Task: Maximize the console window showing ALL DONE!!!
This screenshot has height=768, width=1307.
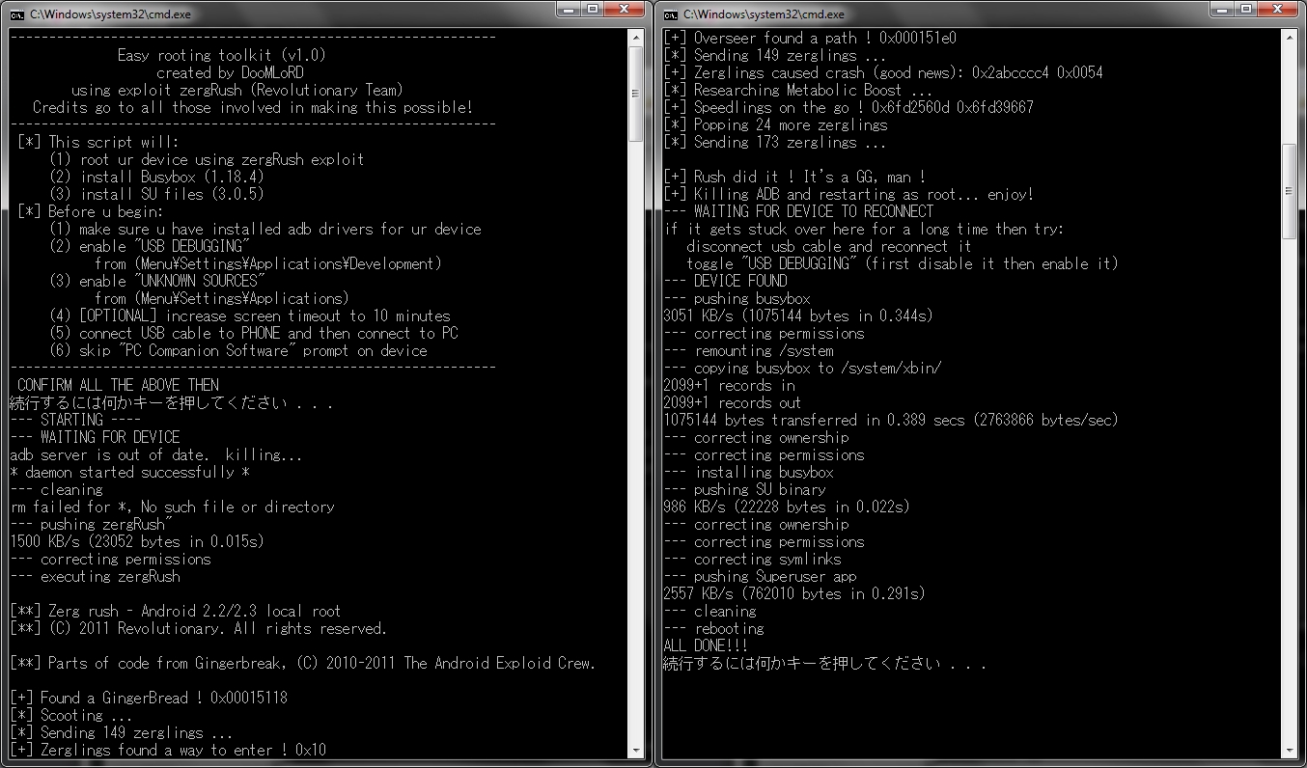Action: 1247,10
